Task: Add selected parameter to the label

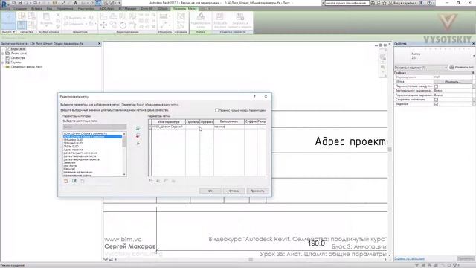Action: point(138,129)
